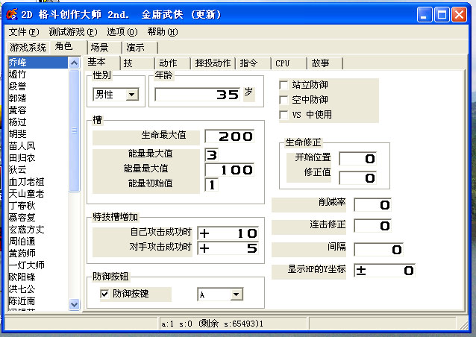Click the app icon in title bar
Screen dimensions: 476x337
coord(12,14)
